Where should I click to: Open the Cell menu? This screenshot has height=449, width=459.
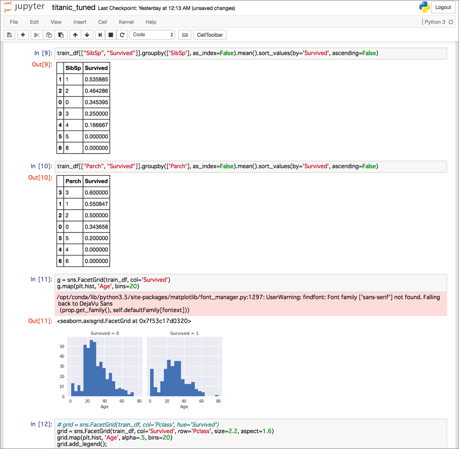pos(102,22)
